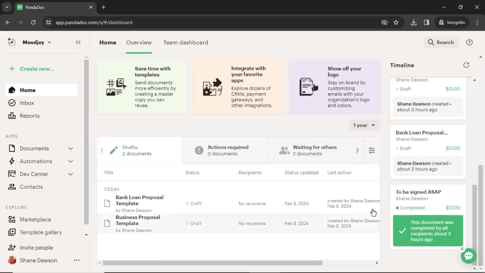The image size is (485, 273).
Task: Open Chrome three-dot menu
Action: click(x=477, y=22)
